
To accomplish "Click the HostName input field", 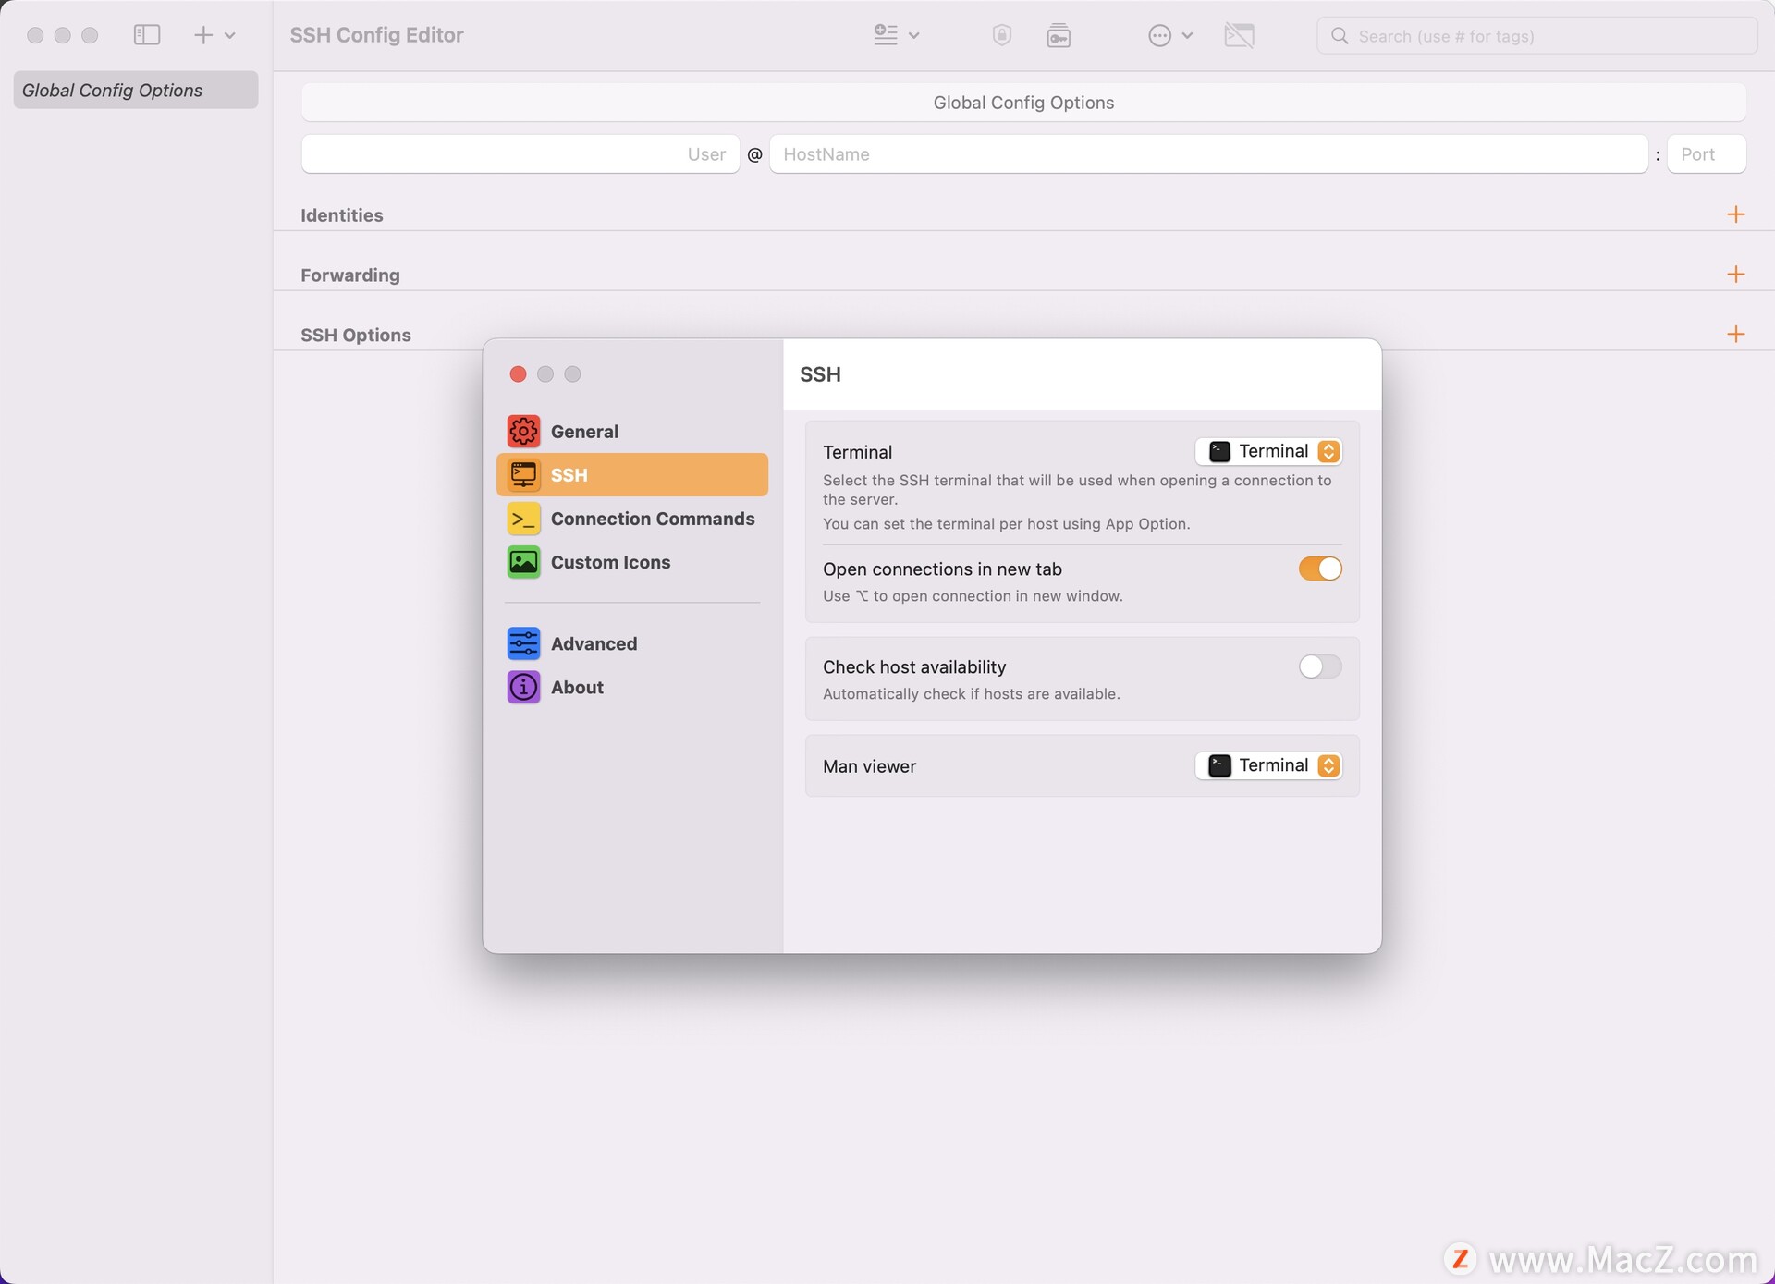I will click(x=1207, y=154).
